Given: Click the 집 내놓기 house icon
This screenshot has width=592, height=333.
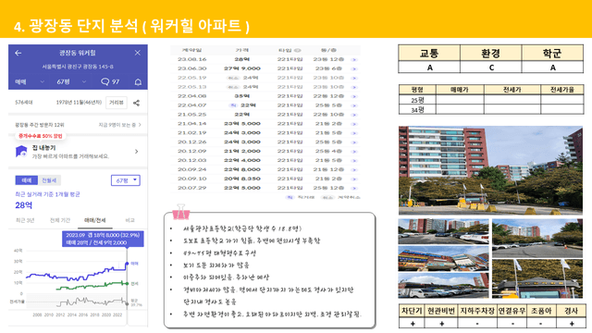Looking at the screenshot, I should coord(21,152).
